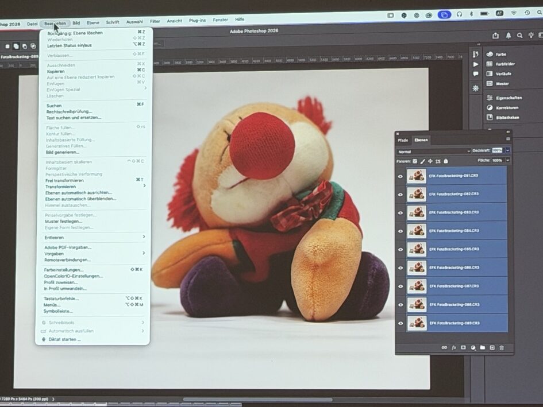Expand the Transformieren submenu

click(144, 186)
